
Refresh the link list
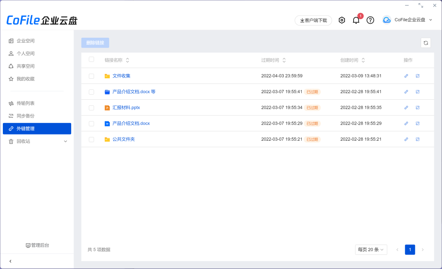pyautogui.click(x=426, y=43)
